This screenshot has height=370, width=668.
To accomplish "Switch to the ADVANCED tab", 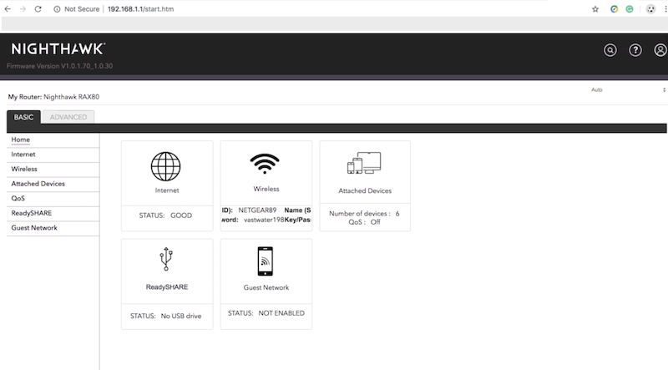I will click(68, 117).
